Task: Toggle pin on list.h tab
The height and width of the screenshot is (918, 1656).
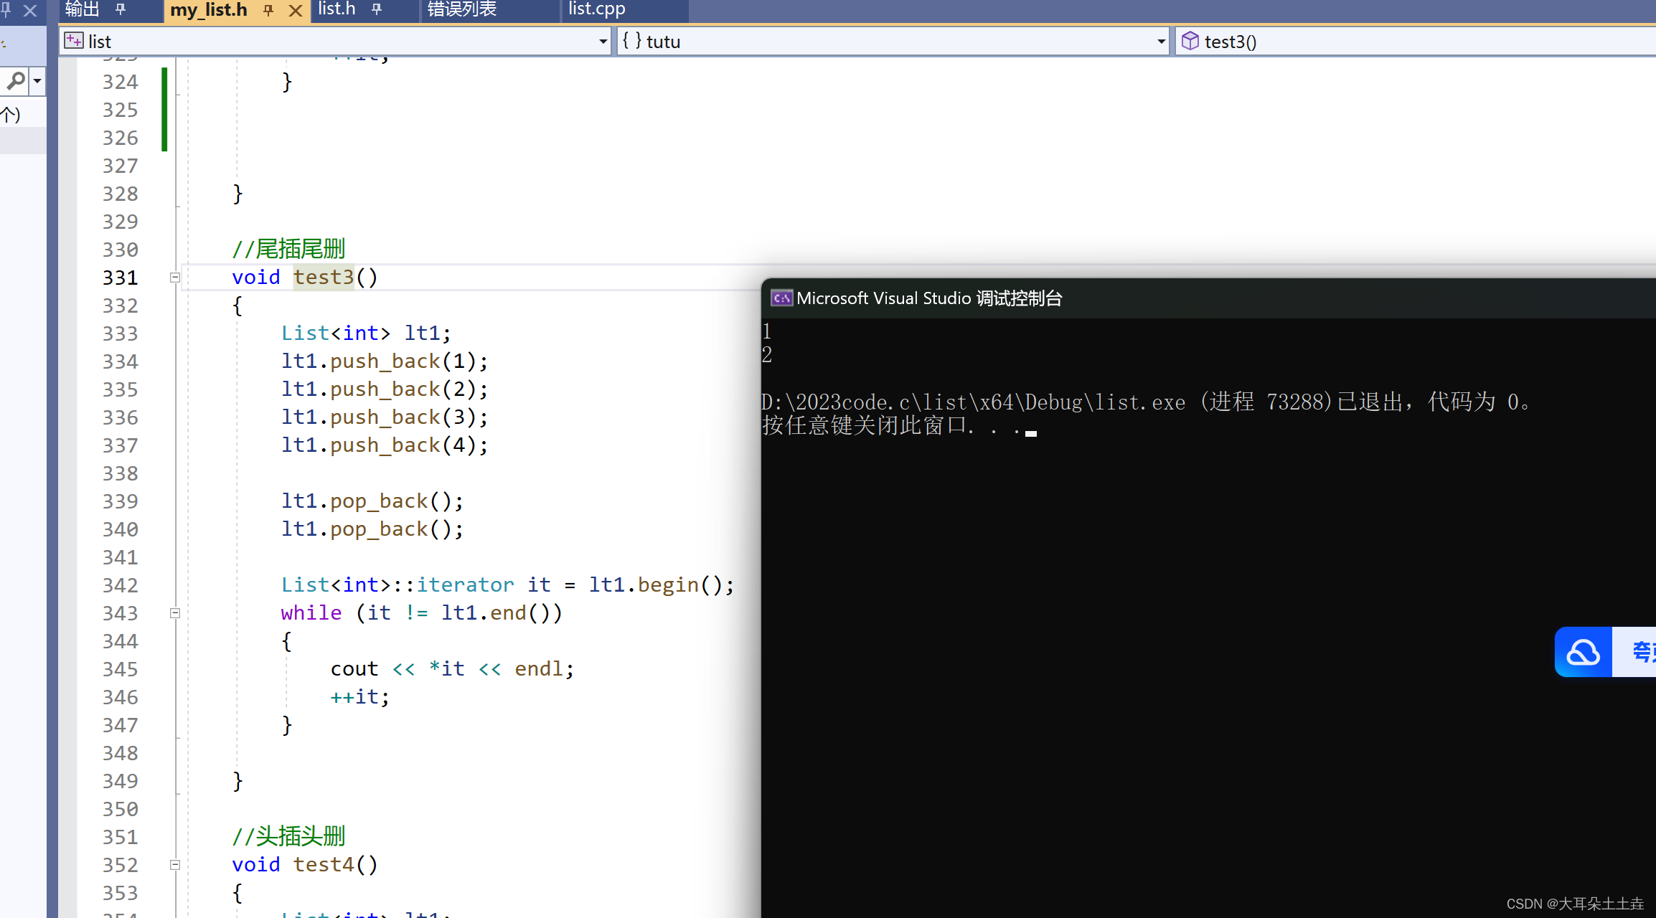Action: (377, 9)
